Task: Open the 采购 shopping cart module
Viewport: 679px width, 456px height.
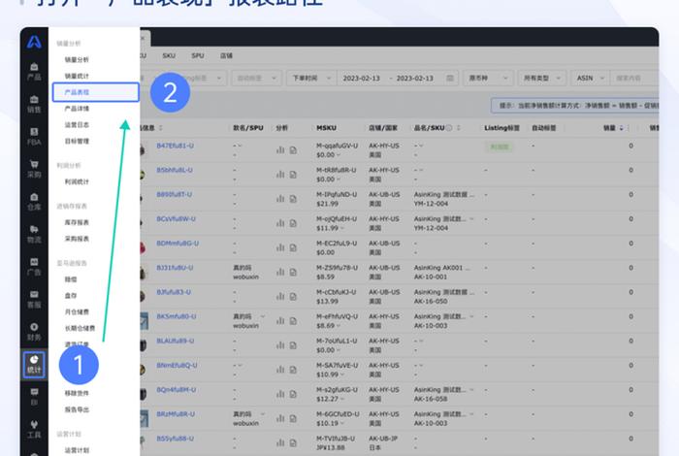Action: tap(34, 170)
